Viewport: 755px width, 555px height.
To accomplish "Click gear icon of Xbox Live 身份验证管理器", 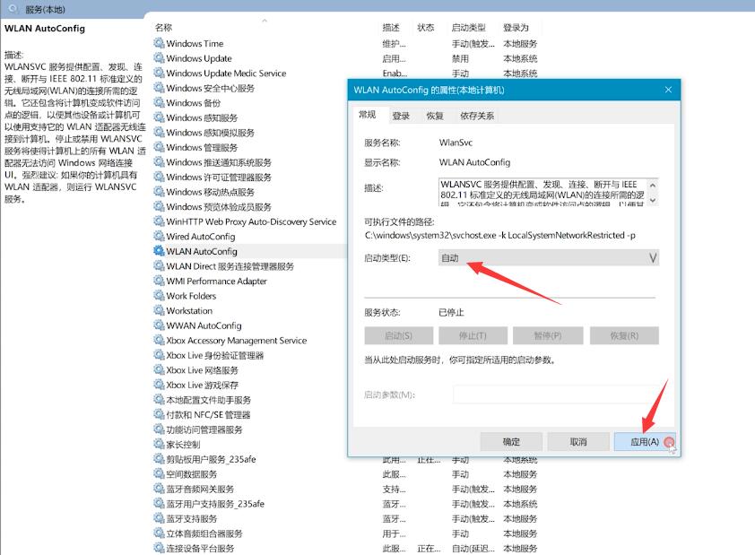I will pos(159,355).
